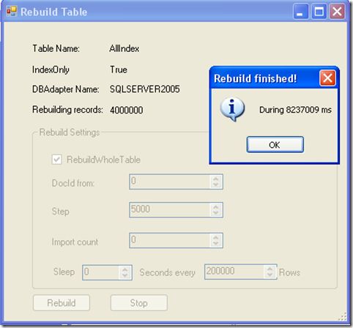Decrease the Sleep seconds value
Image resolution: width=353 pixels, height=328 pixels.
(125, 275)
